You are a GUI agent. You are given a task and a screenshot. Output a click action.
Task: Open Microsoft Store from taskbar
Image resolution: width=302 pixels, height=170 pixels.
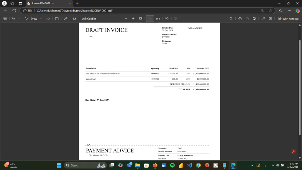click(146, 165)
